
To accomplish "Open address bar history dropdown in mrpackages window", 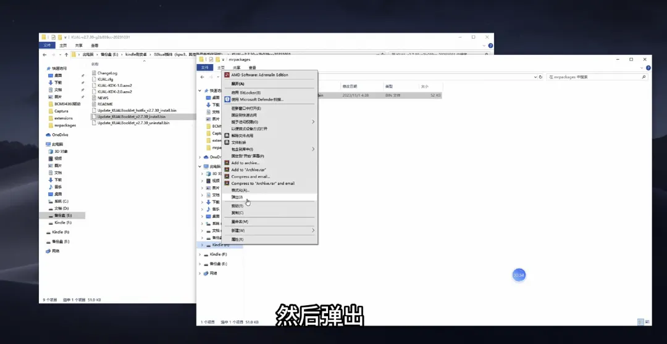I will [535, 77].
